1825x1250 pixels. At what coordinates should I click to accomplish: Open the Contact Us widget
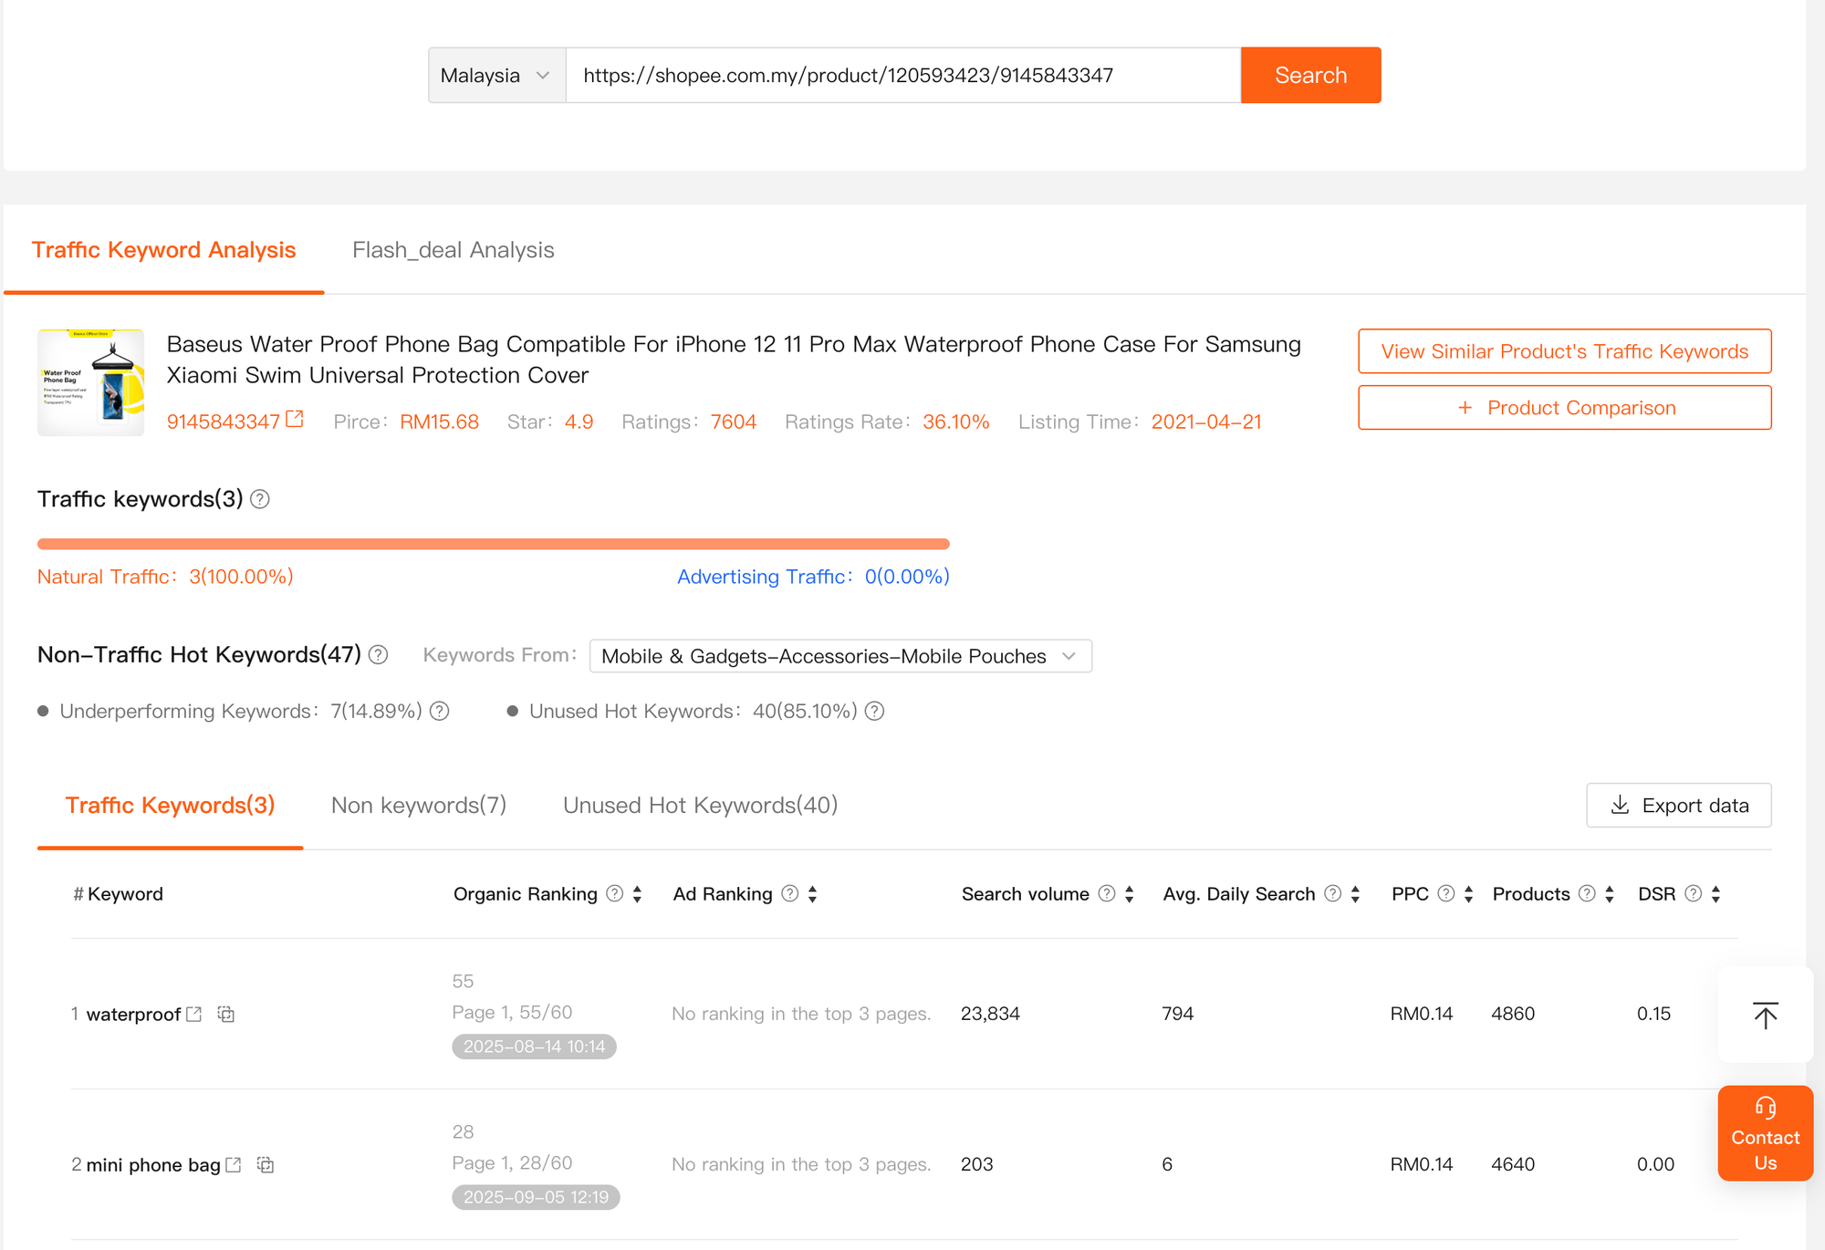point(1766,1133)
